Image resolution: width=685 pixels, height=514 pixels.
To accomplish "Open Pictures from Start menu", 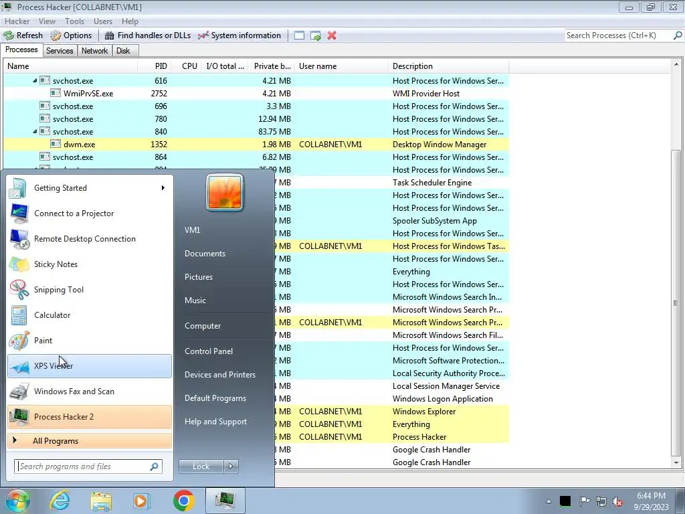I will click(x=199, y=277).
